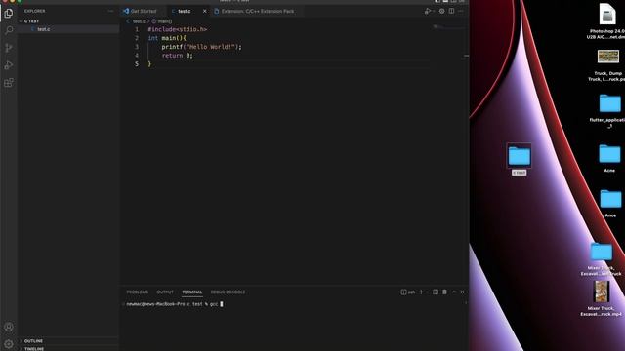Switch to the Debug Console tab
This screenshot has width=625, height=351.
click(228, 292)
